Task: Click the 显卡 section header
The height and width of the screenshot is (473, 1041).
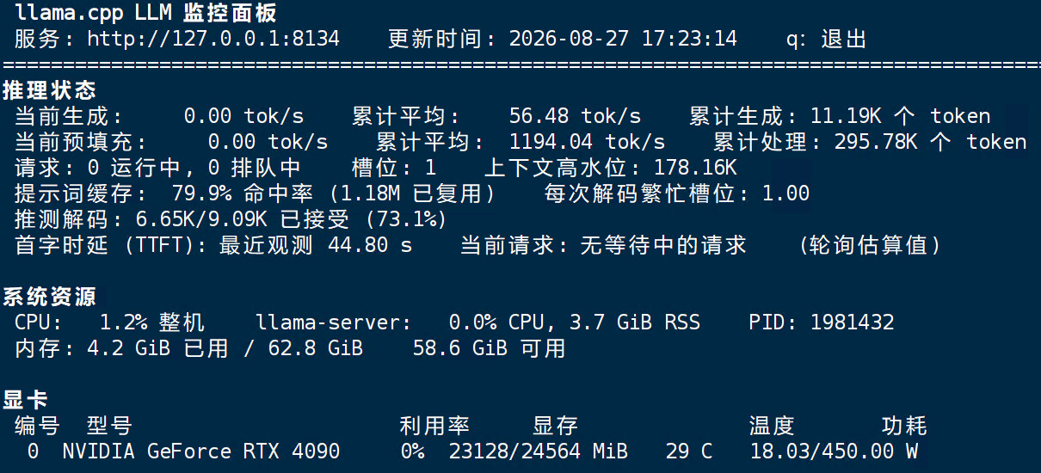Action: coord(26,400)
